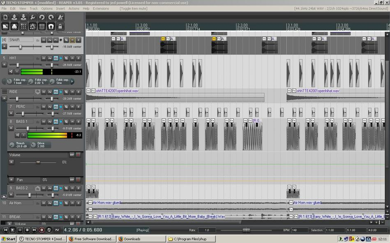Open the Insert menu
This screenshot has height=243, width=390.
[60, 8]
